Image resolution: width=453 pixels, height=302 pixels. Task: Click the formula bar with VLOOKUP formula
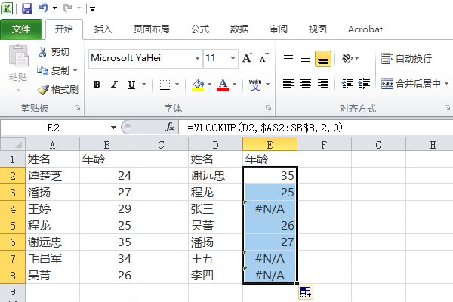pos(316,128)
